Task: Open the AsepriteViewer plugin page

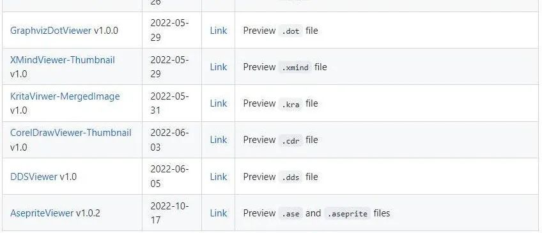Action: pos(42,213)
